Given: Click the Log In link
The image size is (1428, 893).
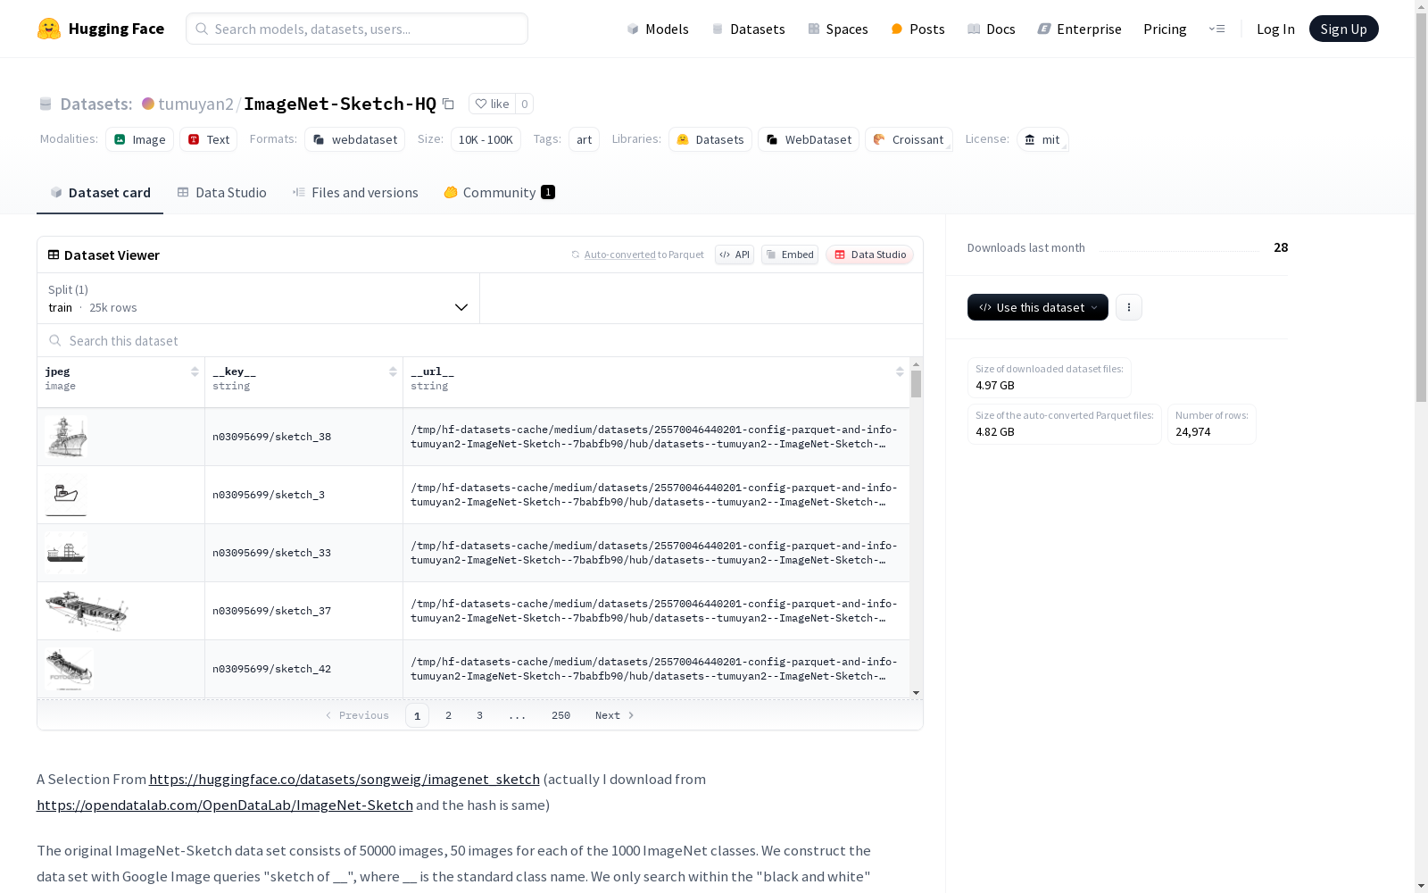Looking at the screenshot, I should point(1275,29).
